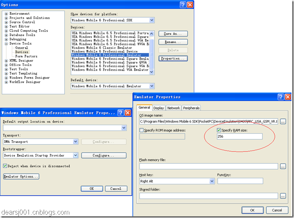Image resolution: width=294 pixels, height=218 pixels.
Task: Click the Funckey input field
Action: click(x=240, y=181)
